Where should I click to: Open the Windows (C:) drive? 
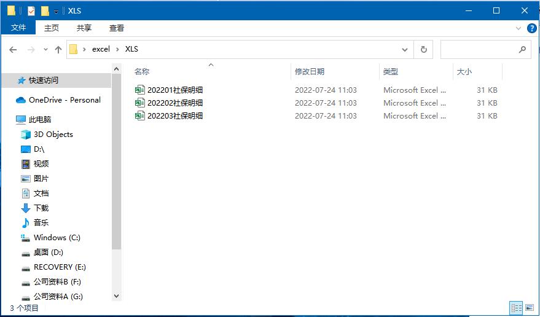point(57,237)
